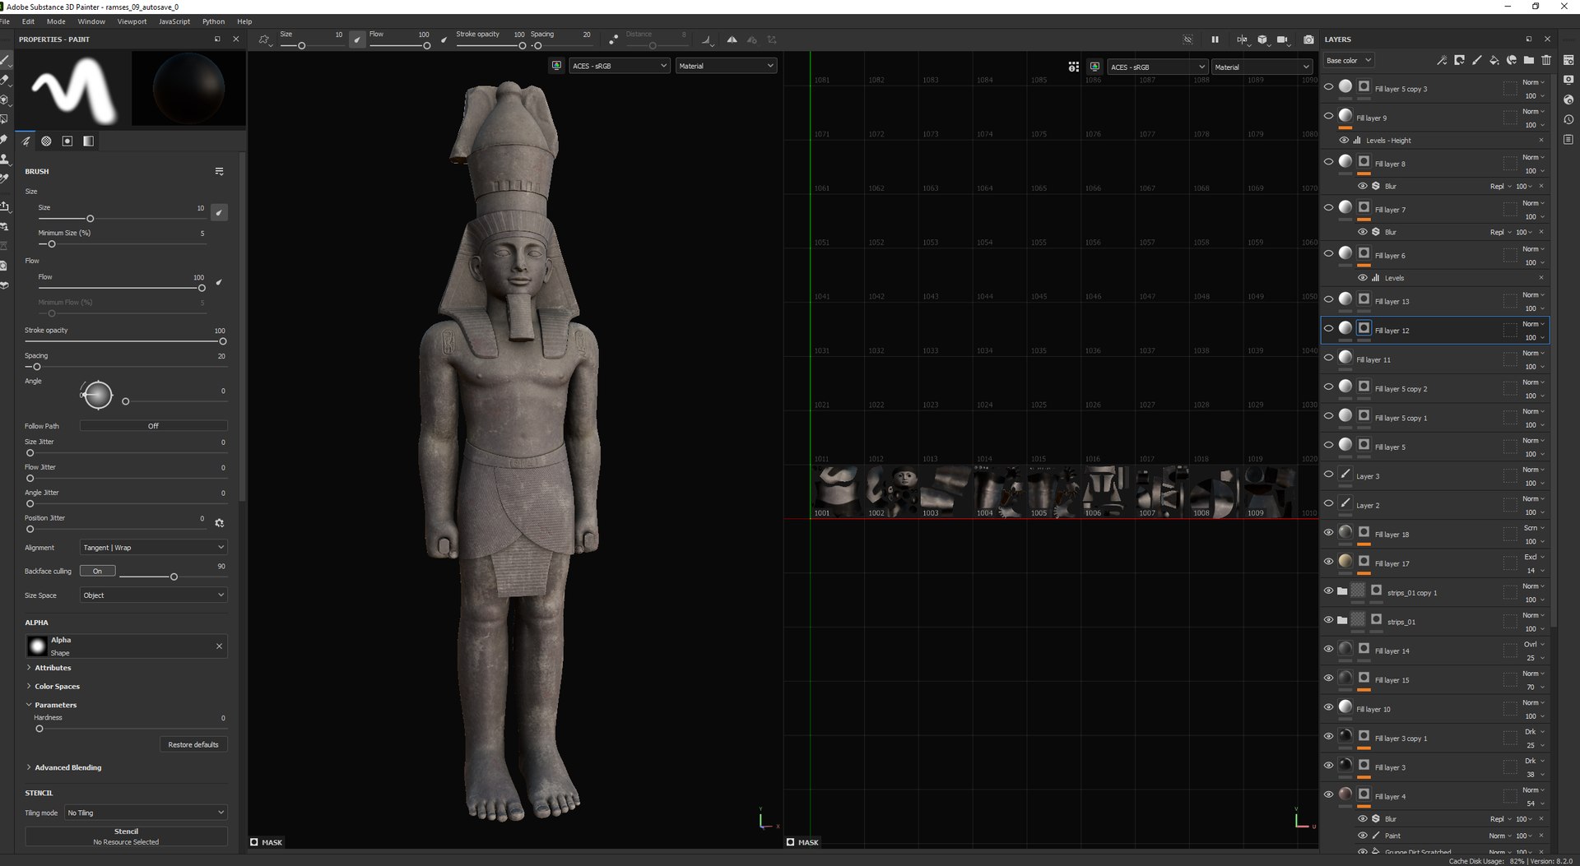Select the Paint brush tool in left toolbar
The height and width of the screenshot is (866, 1580).
point(5,60)
